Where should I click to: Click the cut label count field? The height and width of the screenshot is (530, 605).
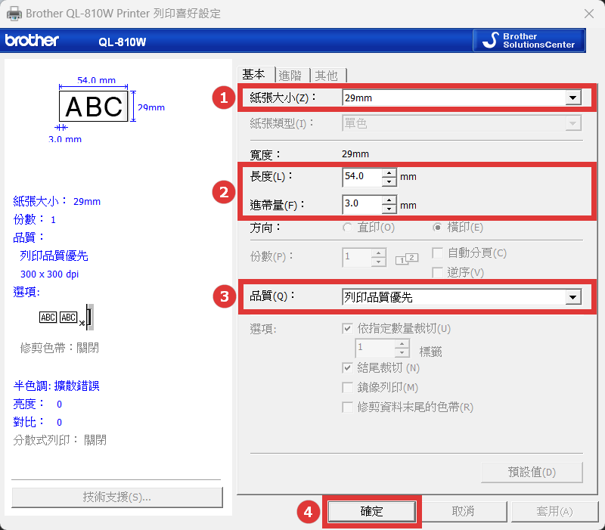(x=375, y=348)
